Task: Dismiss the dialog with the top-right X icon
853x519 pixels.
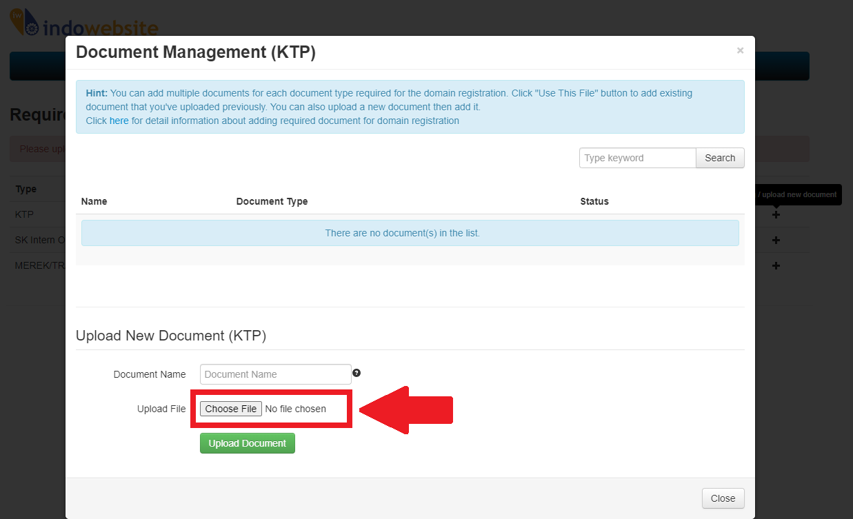Action: [x=740, y=50]
